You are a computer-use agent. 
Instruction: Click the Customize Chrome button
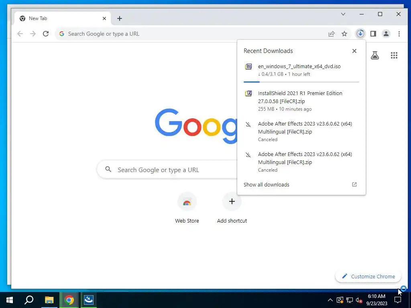point(368,276)
